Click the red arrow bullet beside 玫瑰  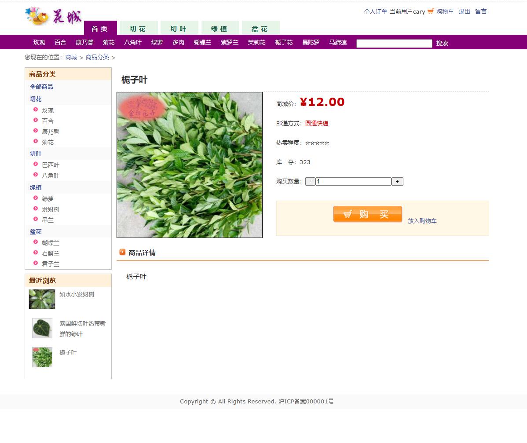tap(35, 110)
